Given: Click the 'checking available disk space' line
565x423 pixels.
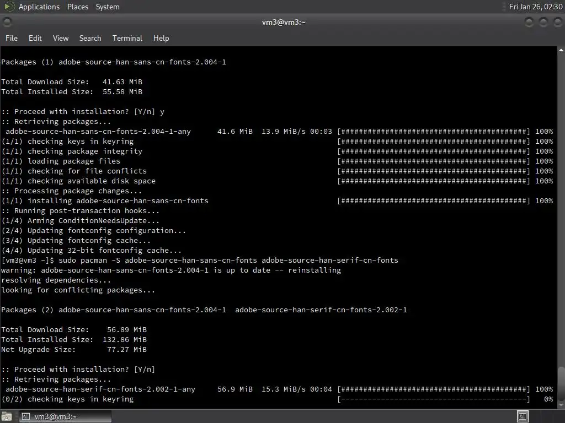Looking at the screenshot, I should [78, 181].
